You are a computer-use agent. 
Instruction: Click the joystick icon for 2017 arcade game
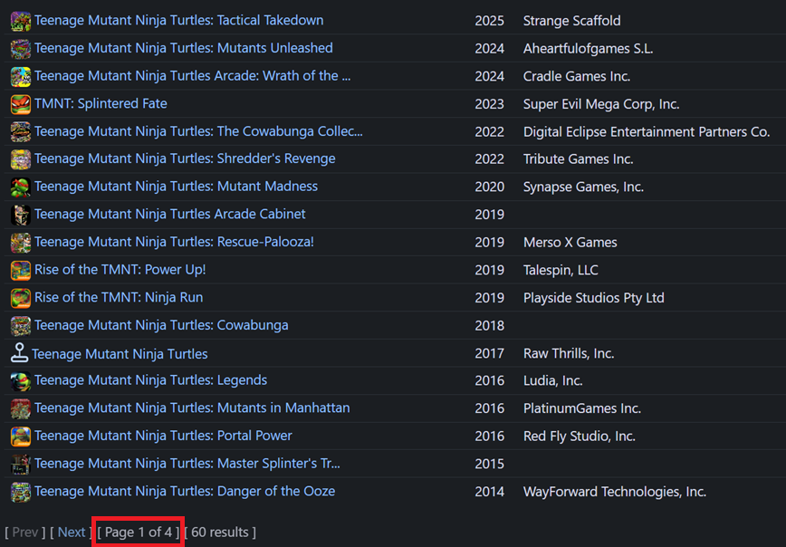coord(20,353)
